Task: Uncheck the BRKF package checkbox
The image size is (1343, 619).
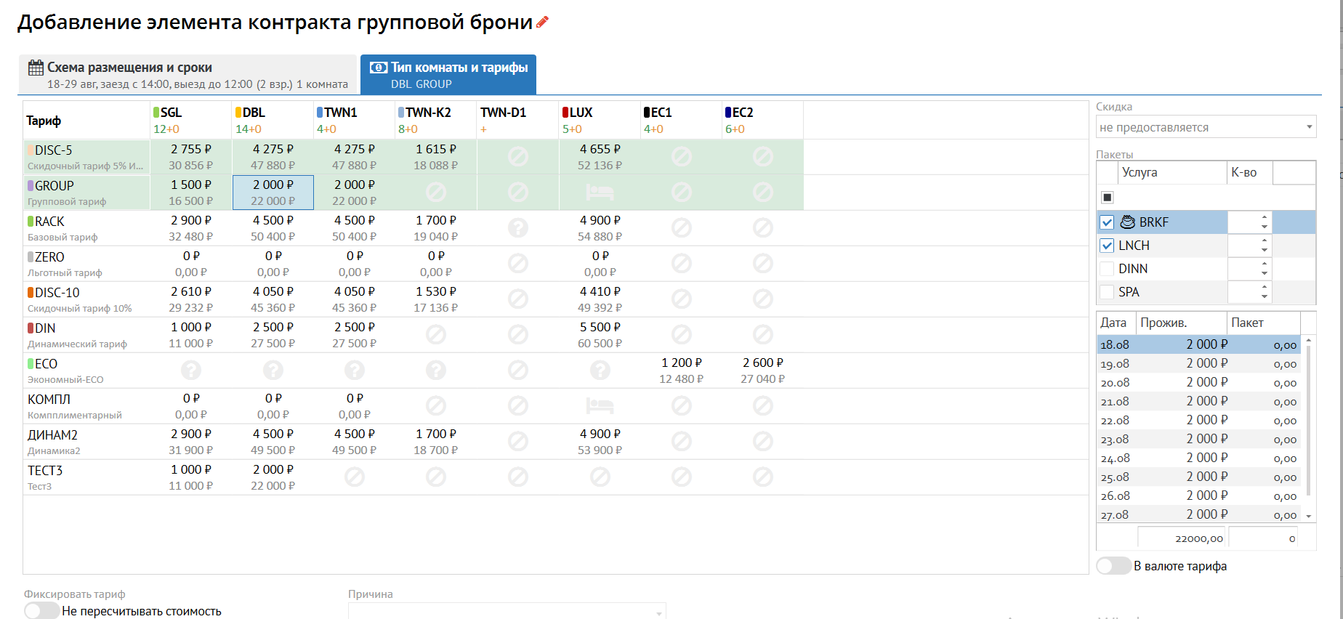Action: click(1107, 222)
